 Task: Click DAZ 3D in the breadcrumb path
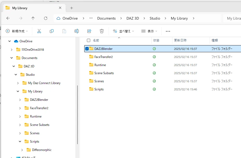point(133,18)
